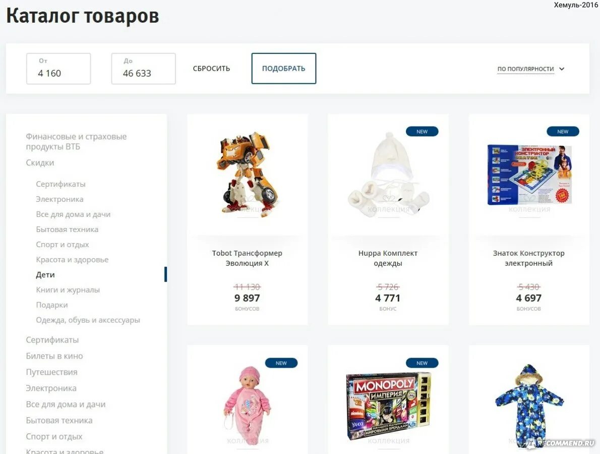
Task: Open the Книги и журналы subcategory
Action: (x=68, y=290)
